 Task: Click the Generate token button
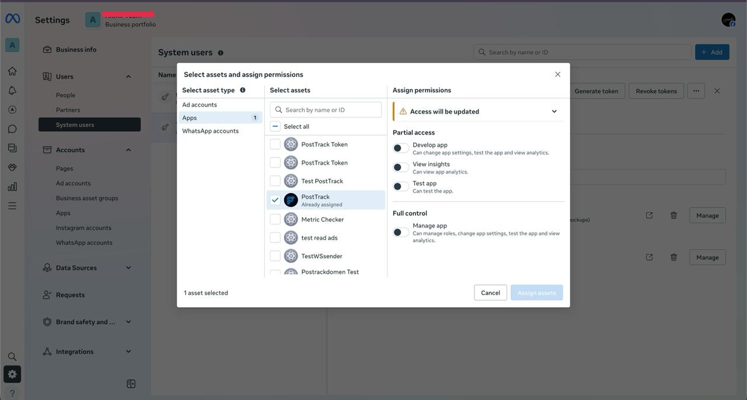pyautogui.click(x=596, y=91)
